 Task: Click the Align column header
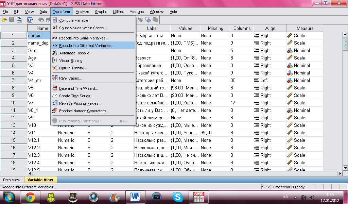[270, 28]
